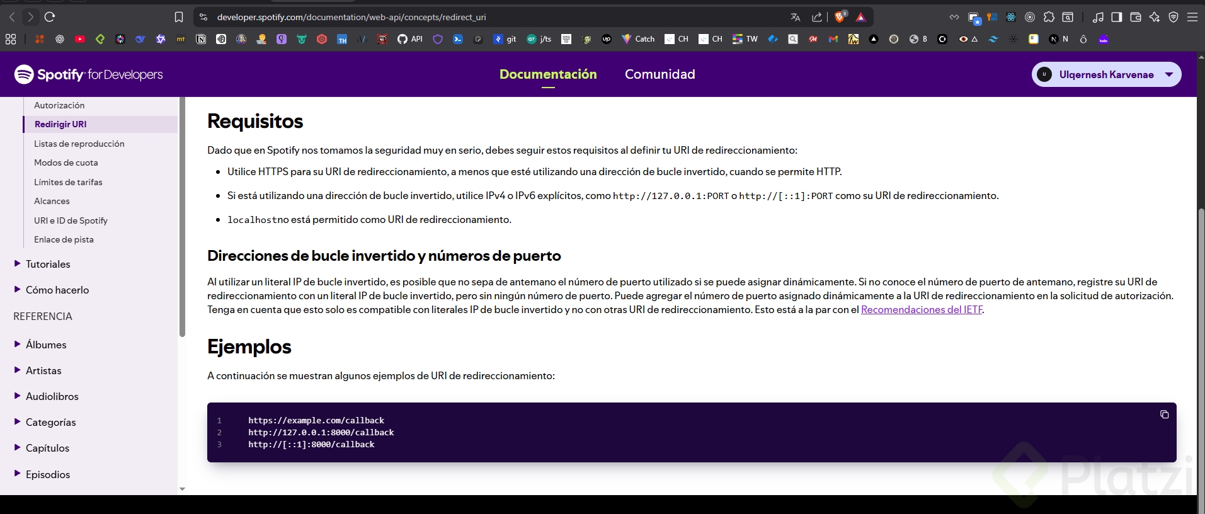Open the j/ts bookmark
This screenshot has height=514, width=1205.
pos(539,39)
